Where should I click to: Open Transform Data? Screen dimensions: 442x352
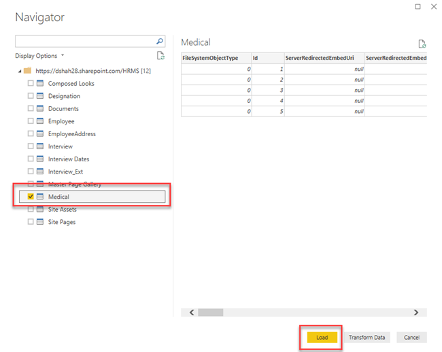point(367,337)
